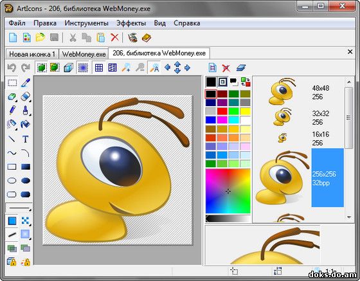This screenshot has width=360, height=281.
Task: Create a new icon file
Action: [x=13, y=37]
